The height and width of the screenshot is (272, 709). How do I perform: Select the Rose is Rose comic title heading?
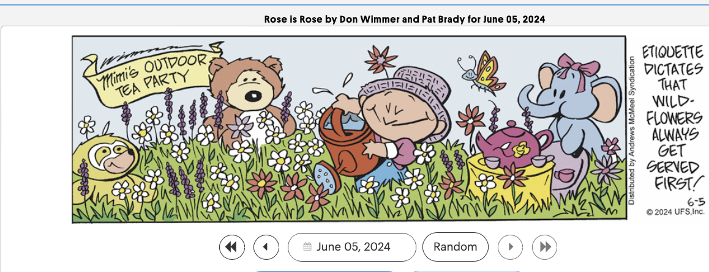(404, 20)
